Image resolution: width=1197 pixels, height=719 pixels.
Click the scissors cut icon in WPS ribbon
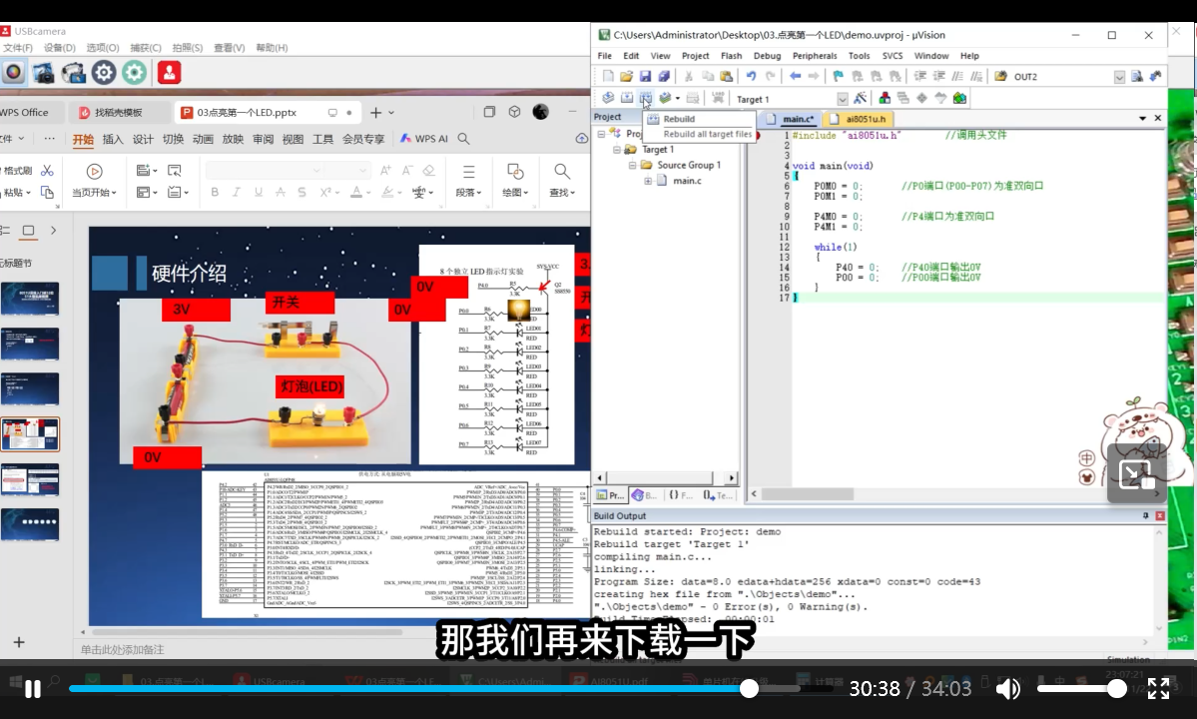point(47,170)
